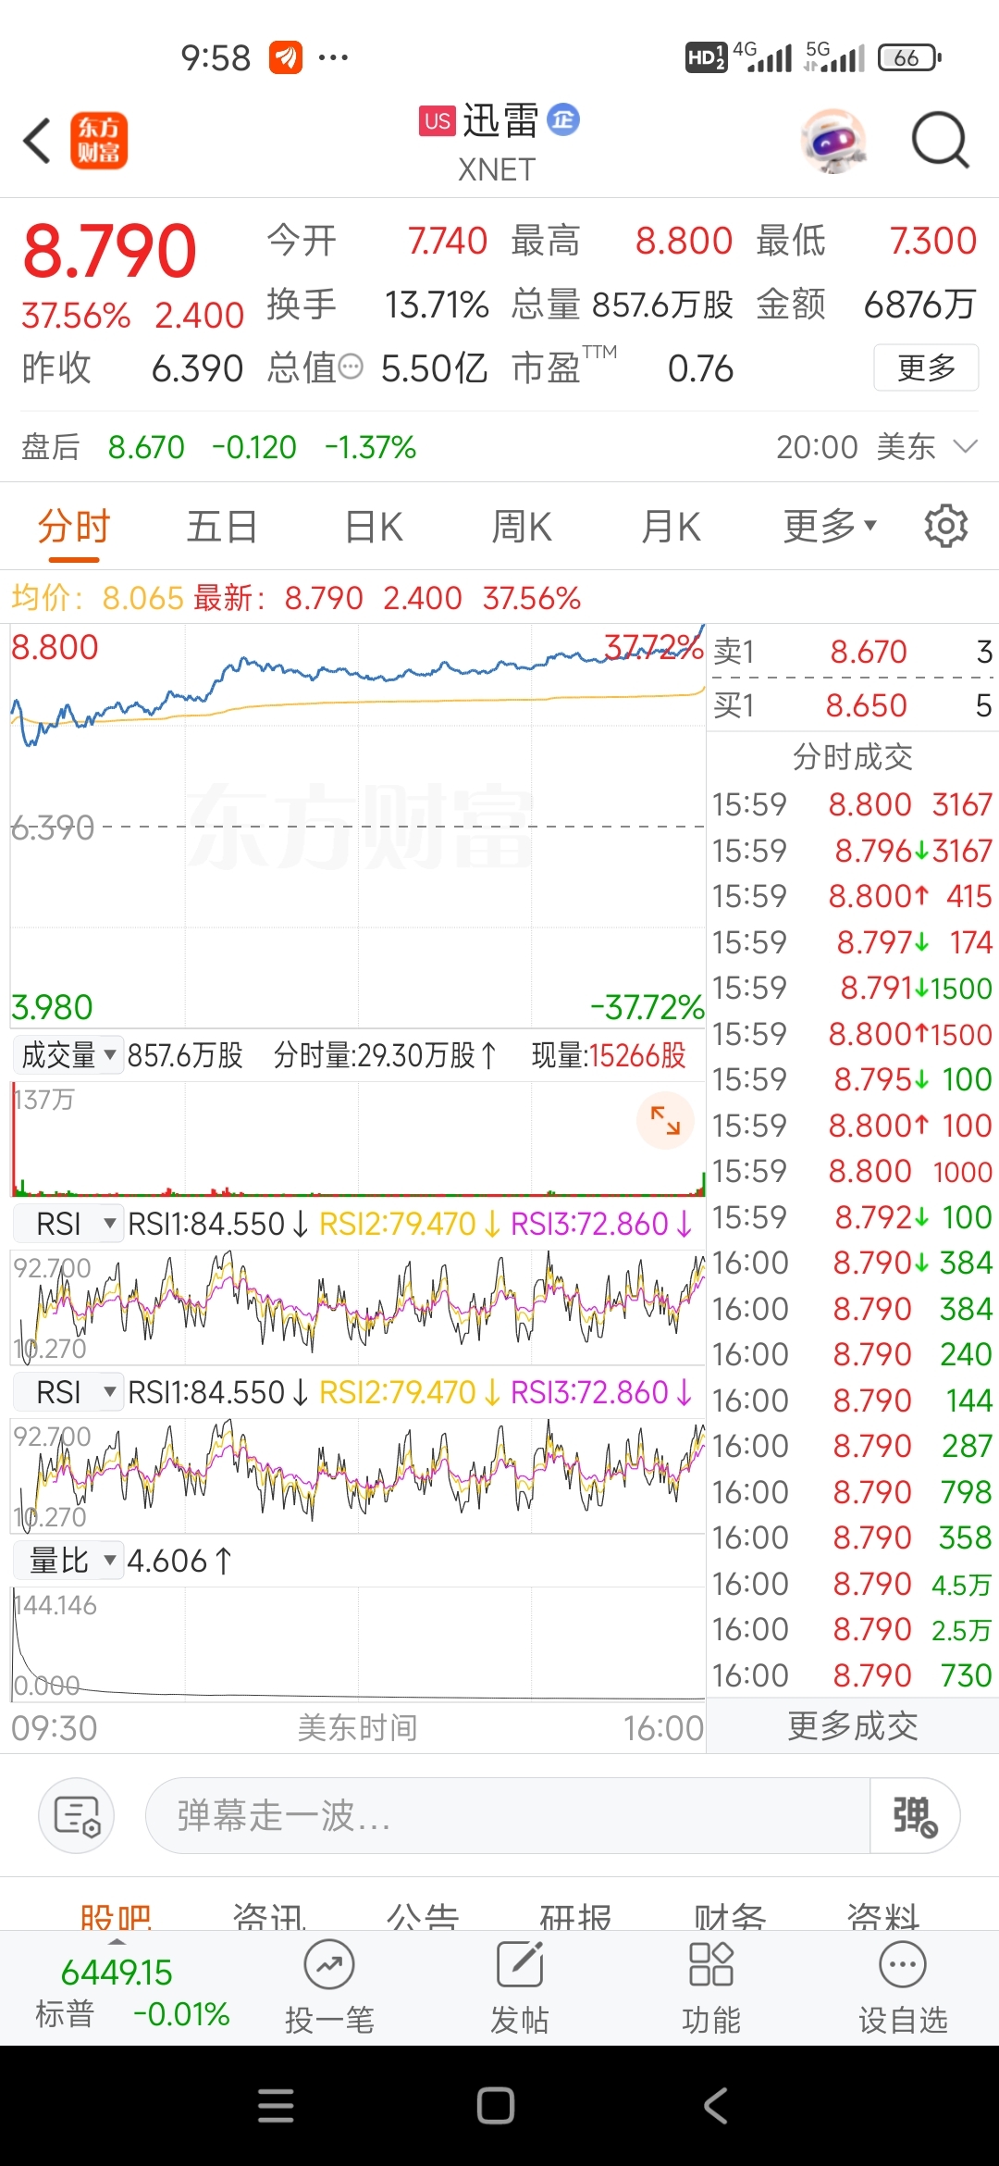
Task: Tap the stock name 迅雷 title
Action: click(500, 120)
